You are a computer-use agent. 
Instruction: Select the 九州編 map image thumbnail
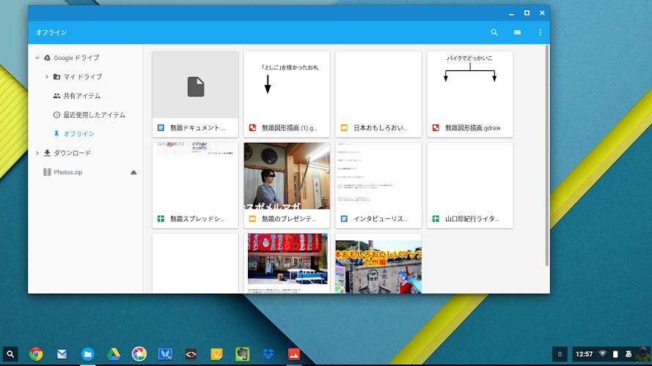point(378,263)
